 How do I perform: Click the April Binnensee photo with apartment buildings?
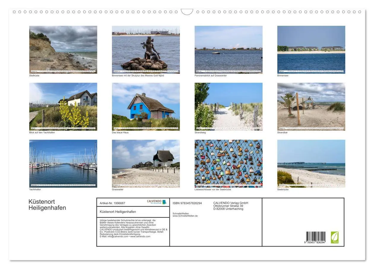311,49
